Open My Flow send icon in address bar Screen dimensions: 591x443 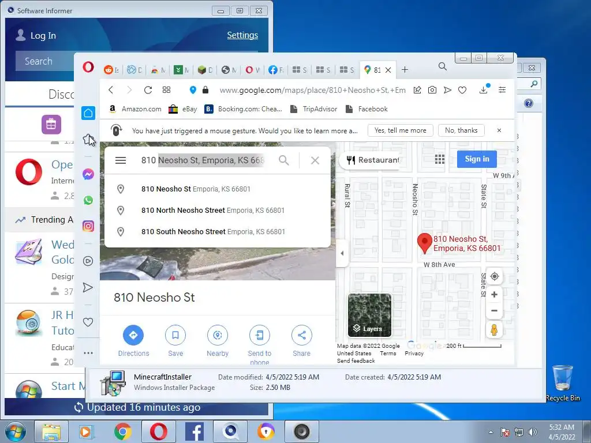(x=447, y=89)
